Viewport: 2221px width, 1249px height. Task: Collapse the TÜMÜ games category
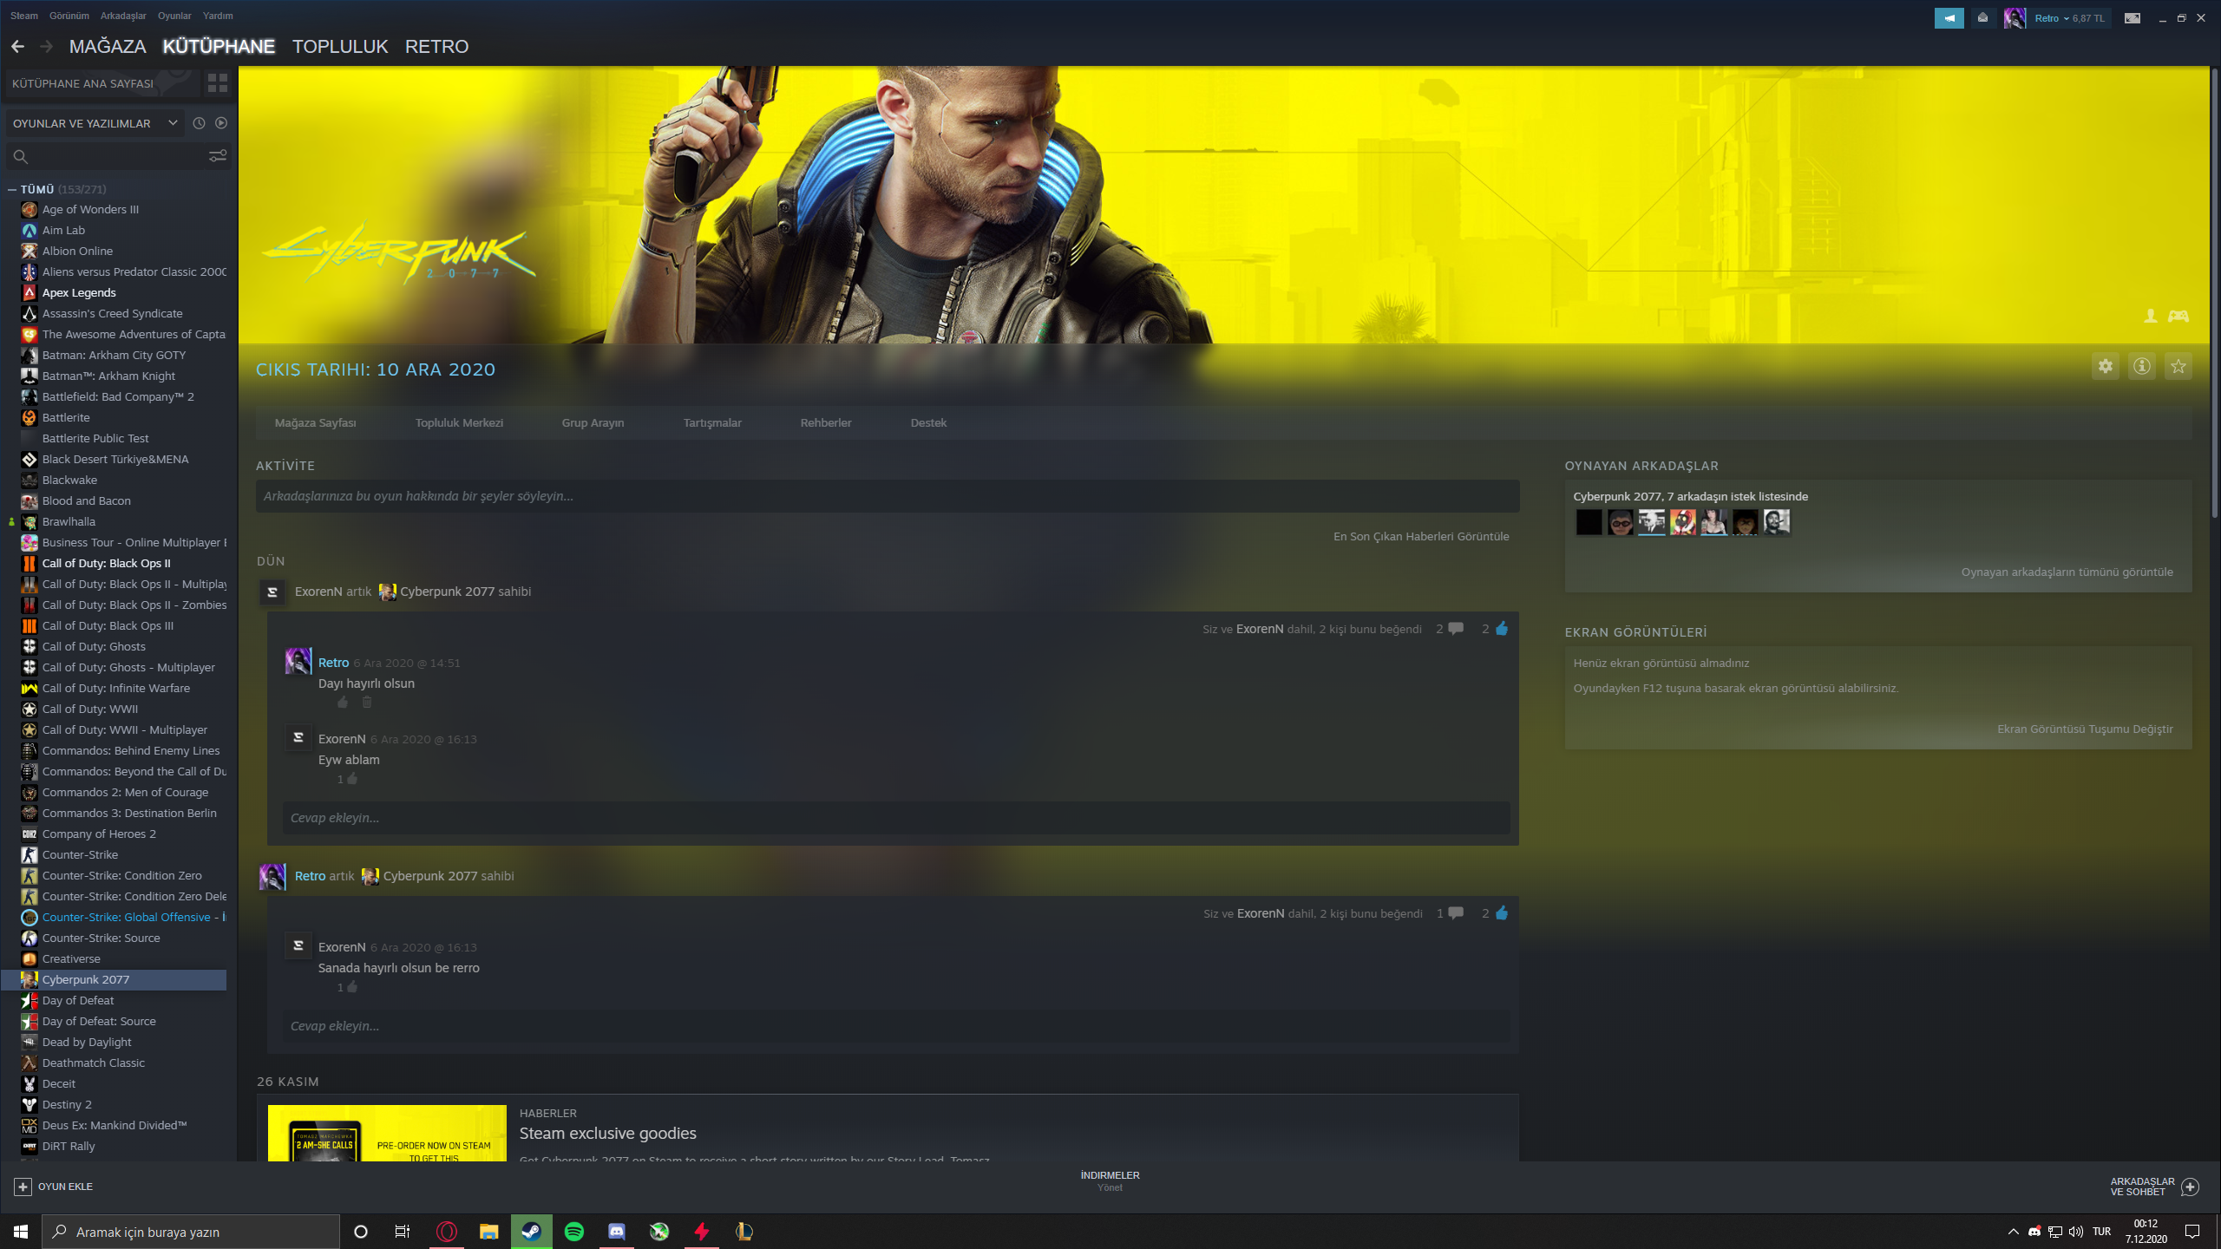tap(12, 189)
